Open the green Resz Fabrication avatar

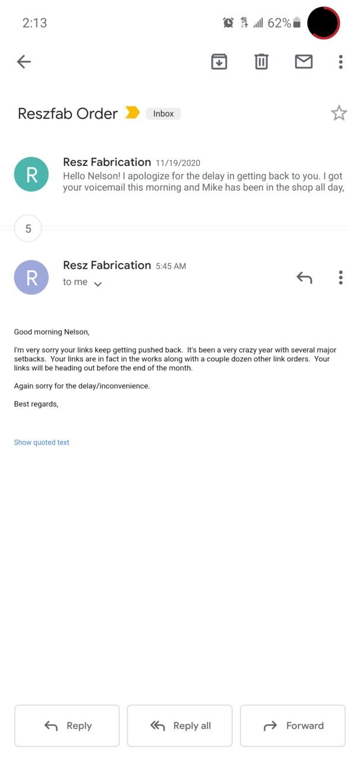[x=31, y=174]
